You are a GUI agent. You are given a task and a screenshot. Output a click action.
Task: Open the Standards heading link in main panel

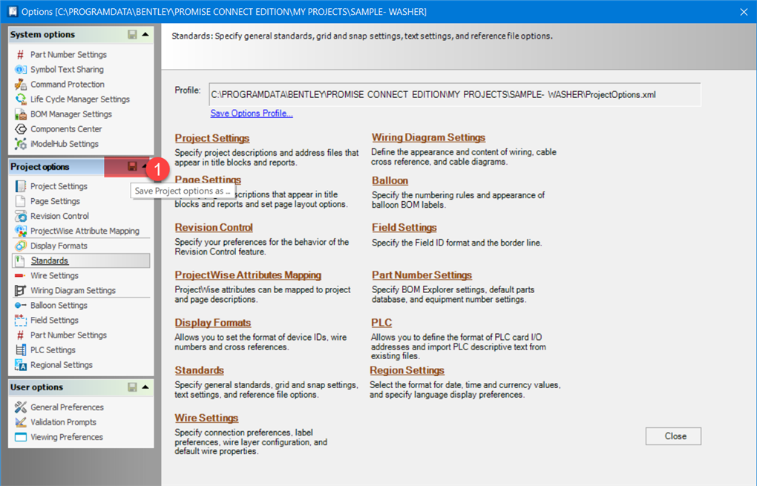click(x=199, y=370)
